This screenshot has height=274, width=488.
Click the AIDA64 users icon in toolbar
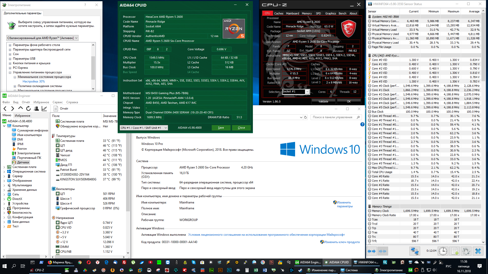click(36, 109)
